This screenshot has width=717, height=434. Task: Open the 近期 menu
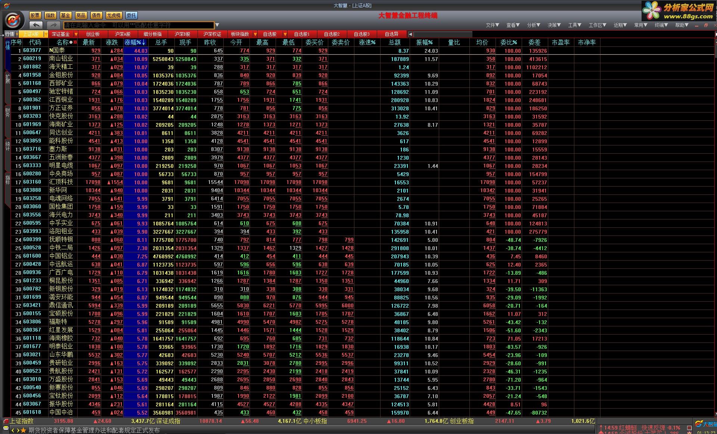pyautogui.click(x=620, y=25)
